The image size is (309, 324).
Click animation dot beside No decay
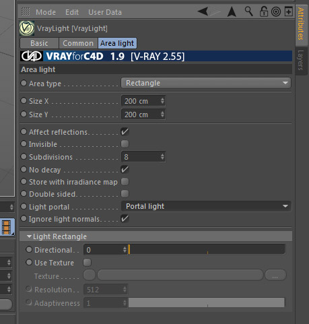coord(24,169)
